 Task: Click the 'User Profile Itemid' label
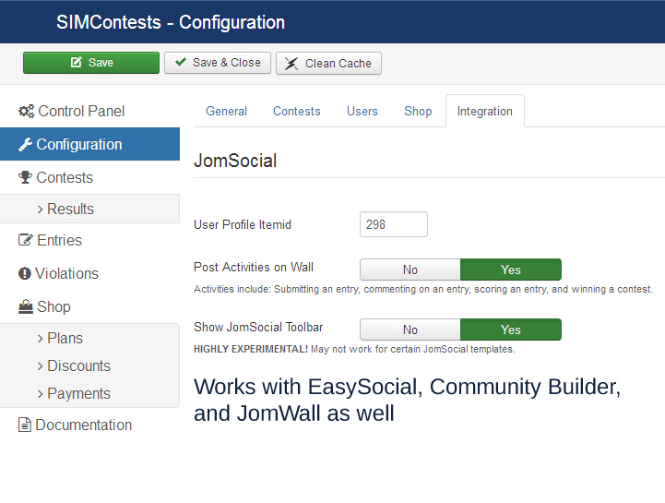coord(243,224)
